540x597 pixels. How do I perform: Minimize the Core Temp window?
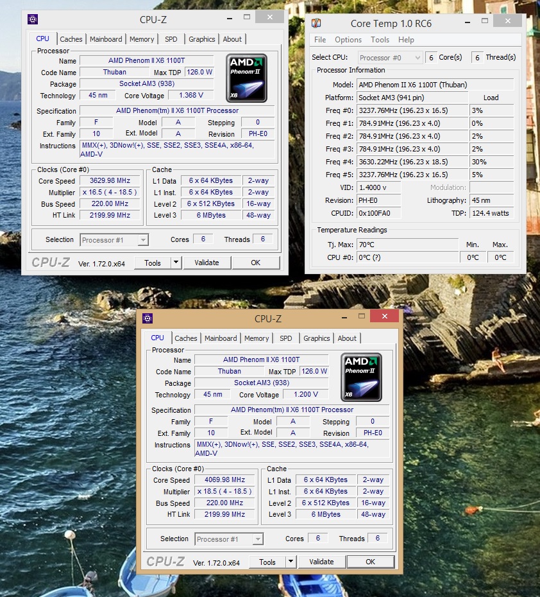(468, 22)
